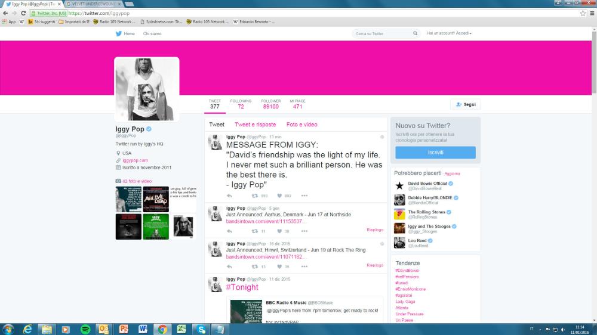This screenshot has width=597, height=335.
Task: Open more options on MESSAGE FROM IGGY tweet
Action: click(x=304, y=196)
